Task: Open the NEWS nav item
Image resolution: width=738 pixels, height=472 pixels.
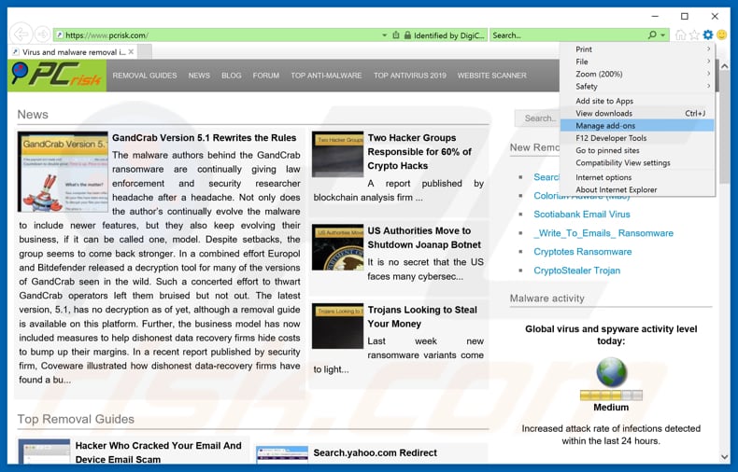Action: point(199,76)
